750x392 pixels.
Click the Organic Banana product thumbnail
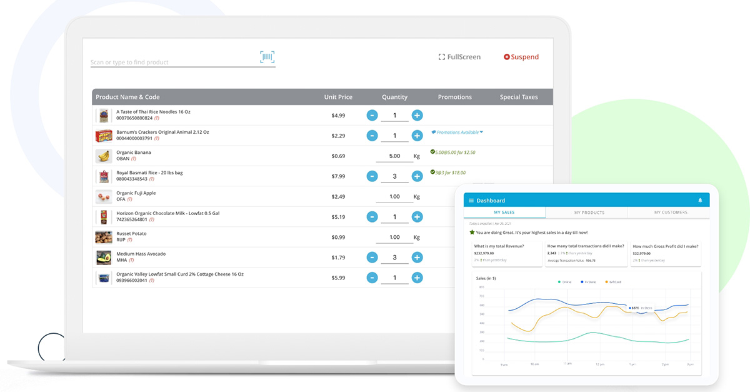(103, 156)
